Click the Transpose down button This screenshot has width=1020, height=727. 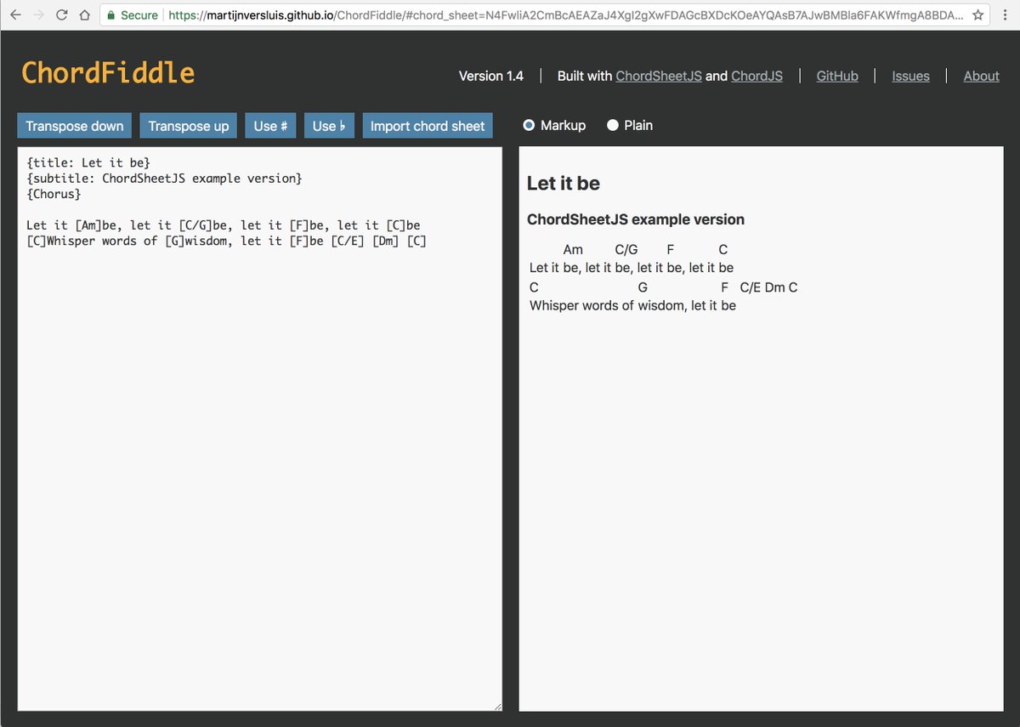(x=75, y=126)
